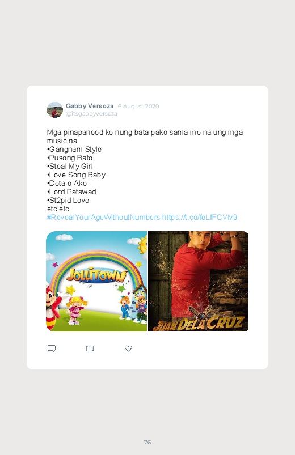
Task: Click the Gangnam Style bullet line
Action: (x=74, y=150)
